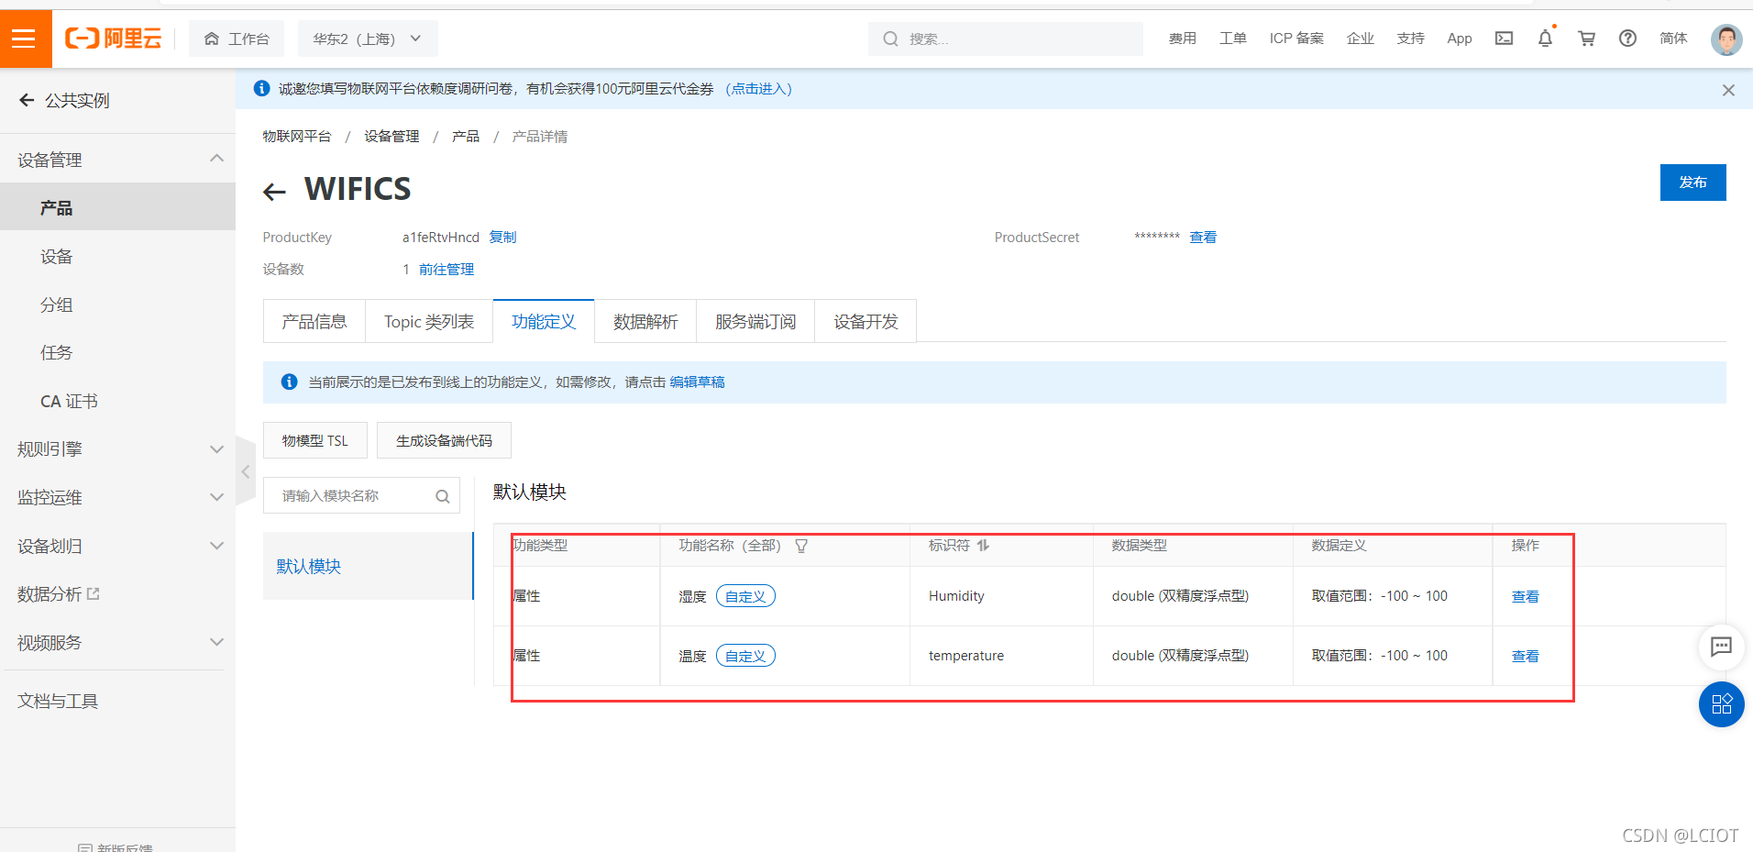Image resolution: width=1753 pixels, height=852 pixels.
Task: Click the 编辑草稿 link
Action: coord(697,382)
